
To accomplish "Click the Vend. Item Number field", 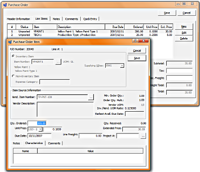I will tap(62, 97).
